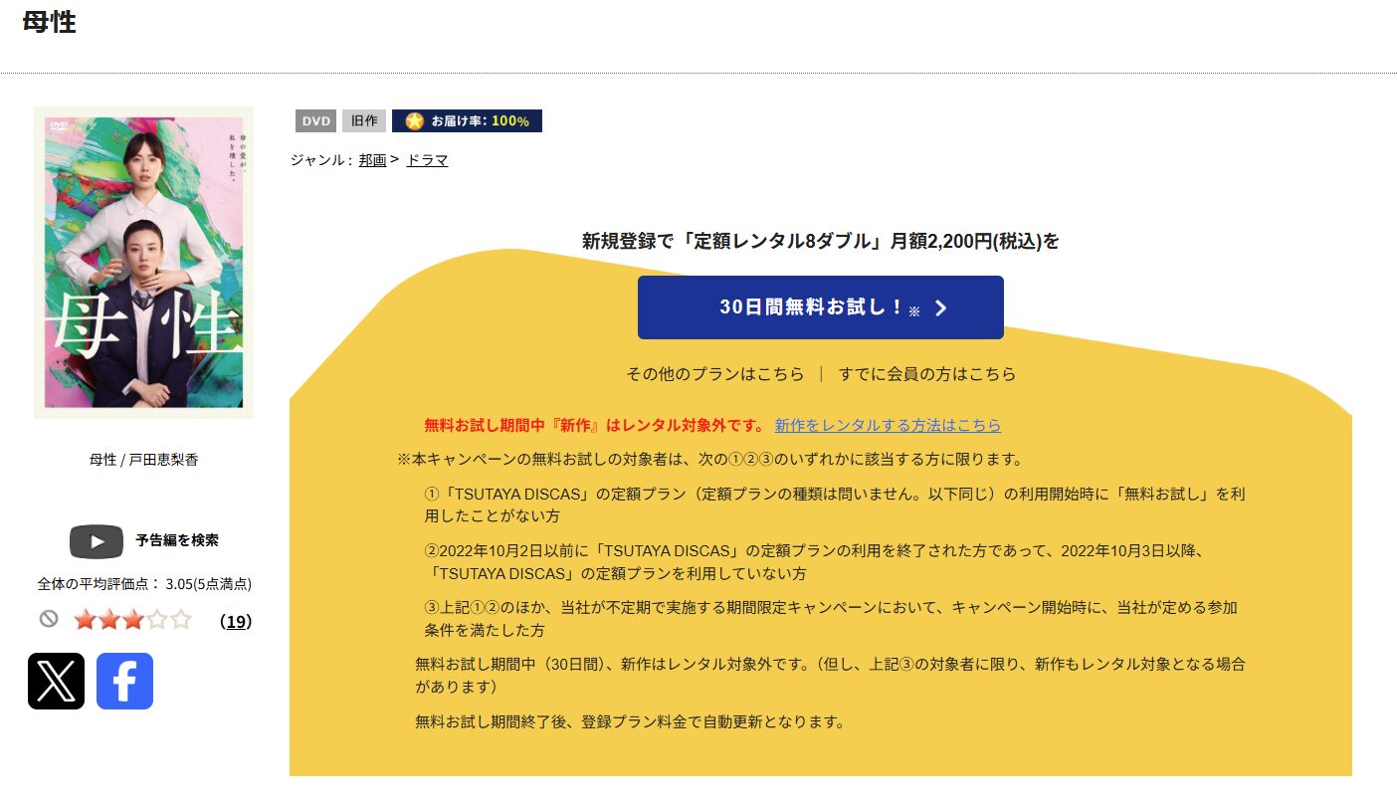1397x808 pixels.
Task: Share on X via the X icon
Action: pos(56,681)
